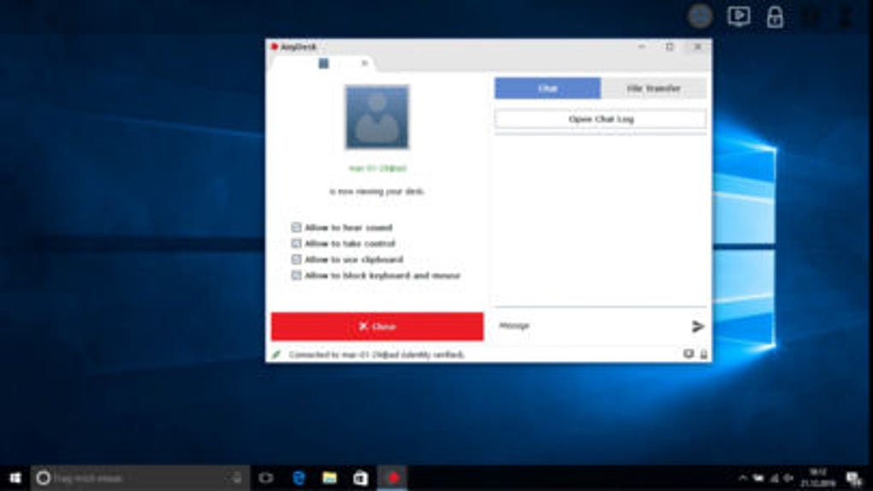Click the chat icon in the AnyDesk status bar
Image resolution: width=873 pixels, height=491 pixels.
pyautogui.click(x=689, y=354)
